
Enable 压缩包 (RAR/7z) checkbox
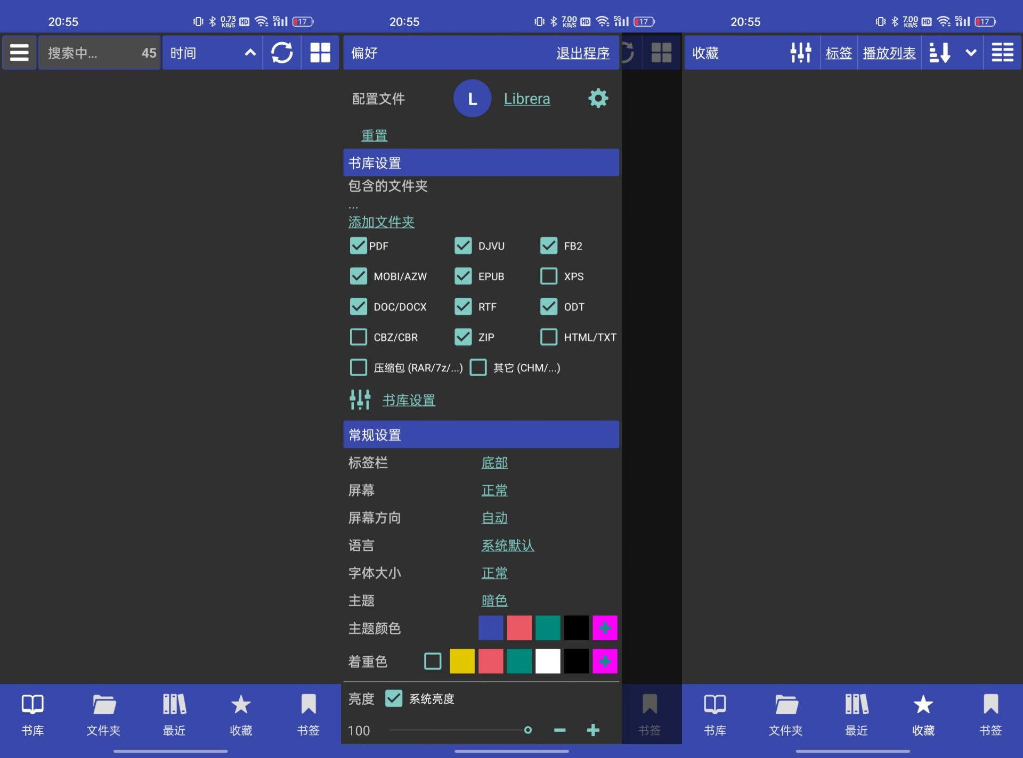(358, 367)
